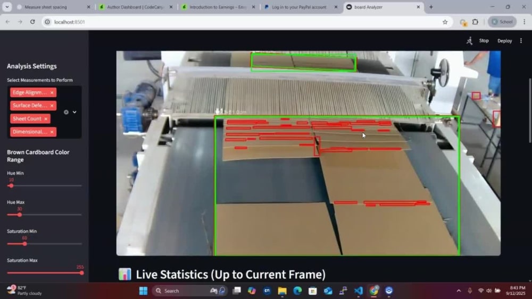This screenshot has height=299, width=532.
Task: Remove the Dimensional measurement tag
Action: pyautogui.click(x=52, y=132)
